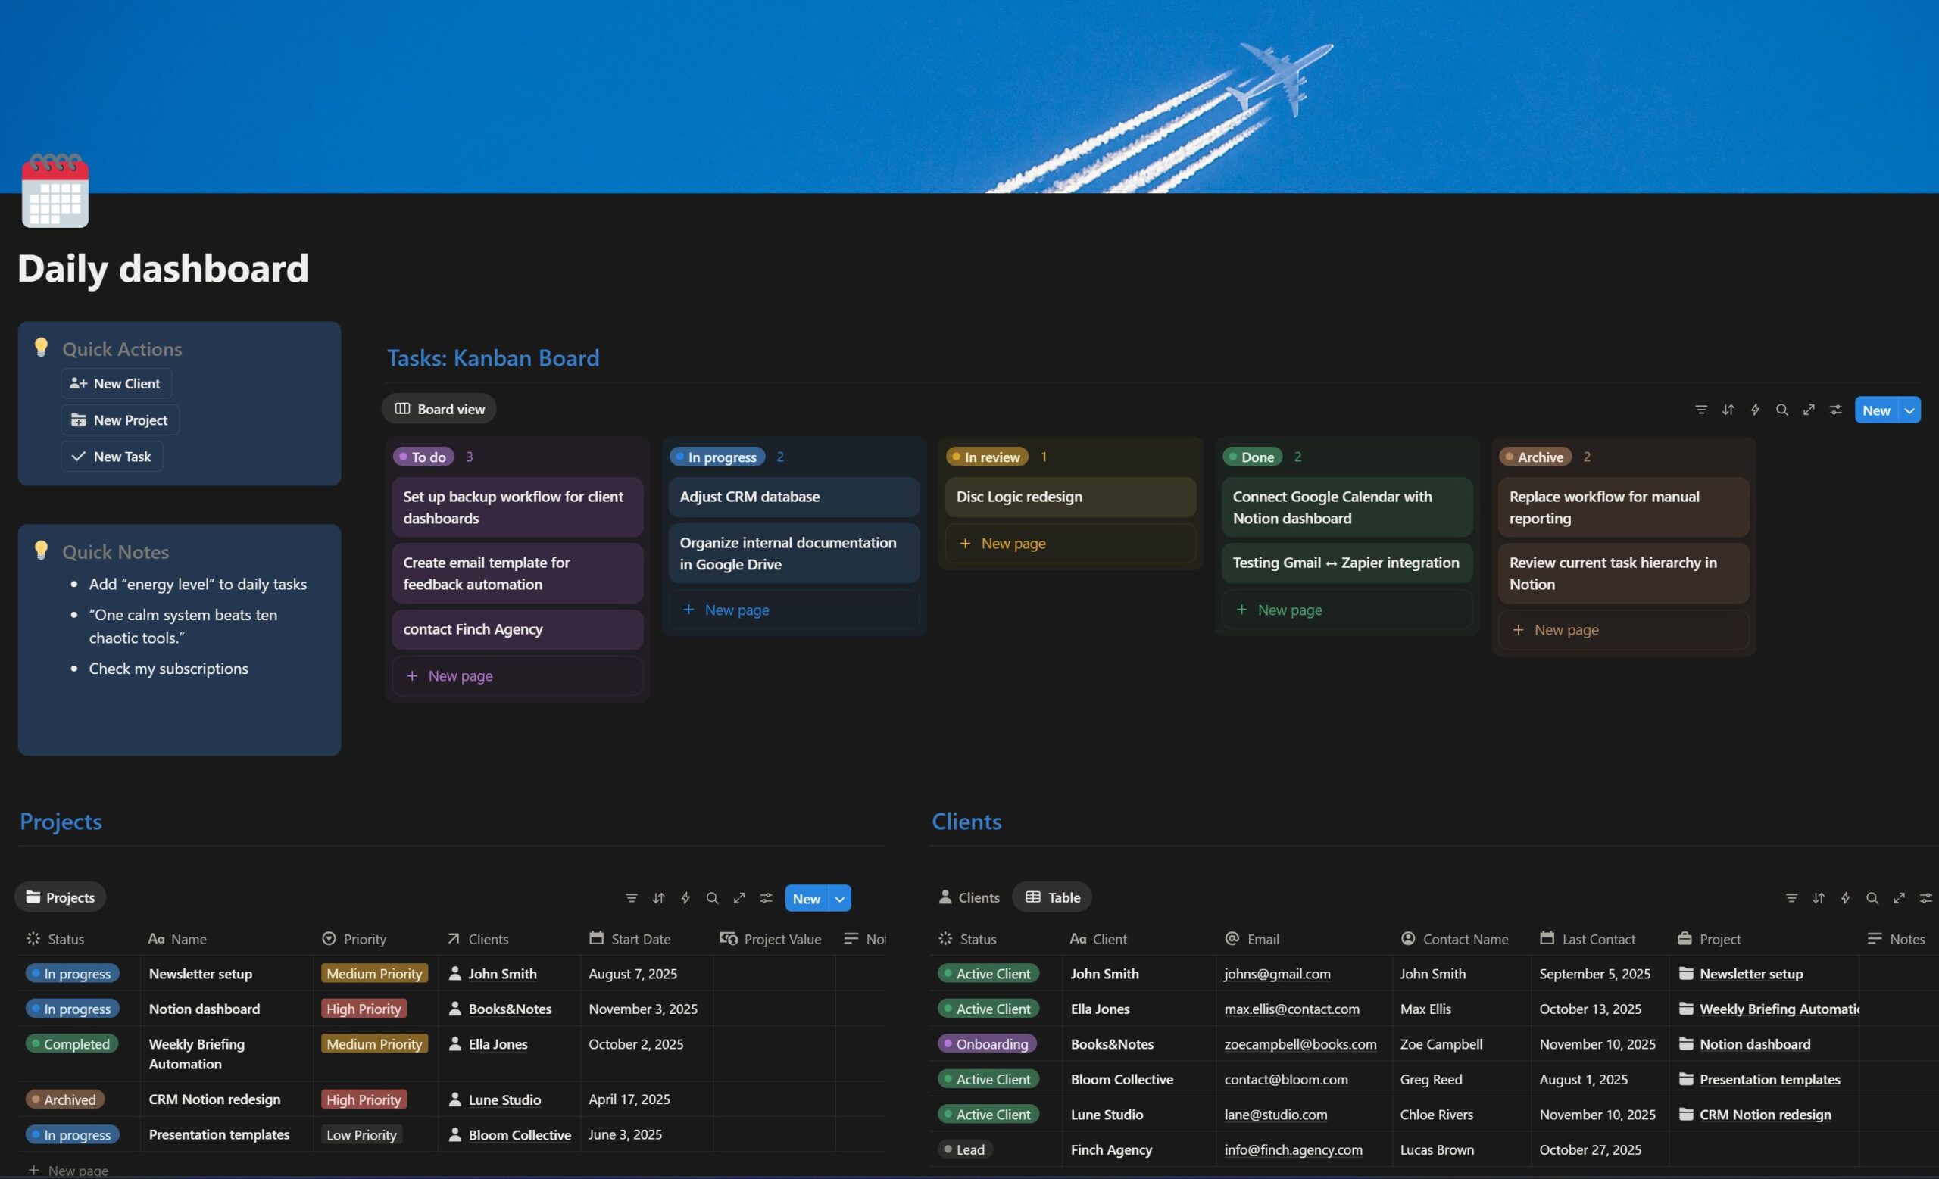Screen dimensions: 1939x1179
Task: Click the calendar page icon
Action: (x=55, y=191)
